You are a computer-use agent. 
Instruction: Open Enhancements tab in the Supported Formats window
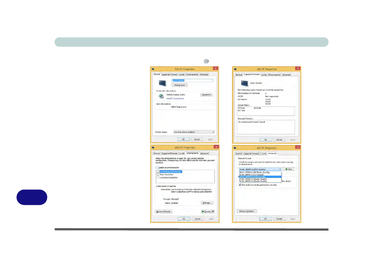[274, 75]
